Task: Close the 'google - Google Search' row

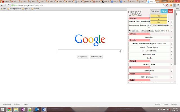Action: coord(172,48)
